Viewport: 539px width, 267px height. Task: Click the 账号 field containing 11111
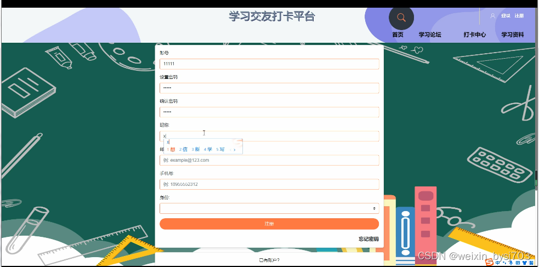coord(269,64)
